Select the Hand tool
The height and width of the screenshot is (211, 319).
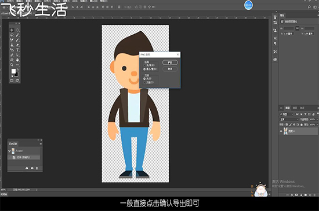pos(17,60)
